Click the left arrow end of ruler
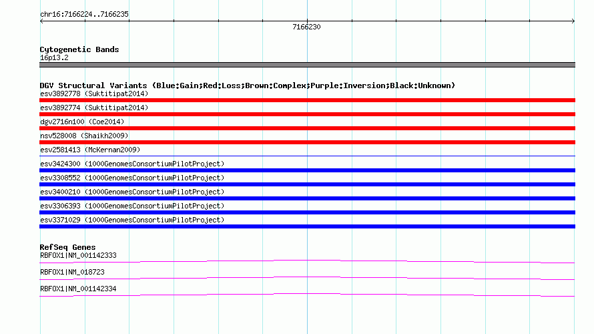594x334 pixels. click(41, 21)
